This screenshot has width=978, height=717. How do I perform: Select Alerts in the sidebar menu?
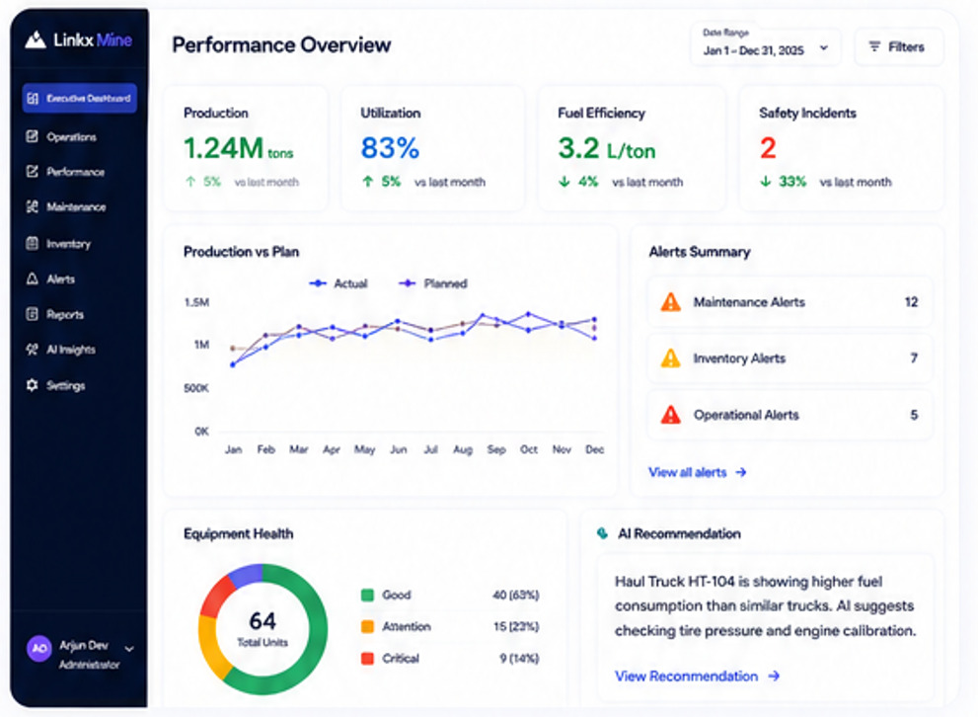pos(60,279)
